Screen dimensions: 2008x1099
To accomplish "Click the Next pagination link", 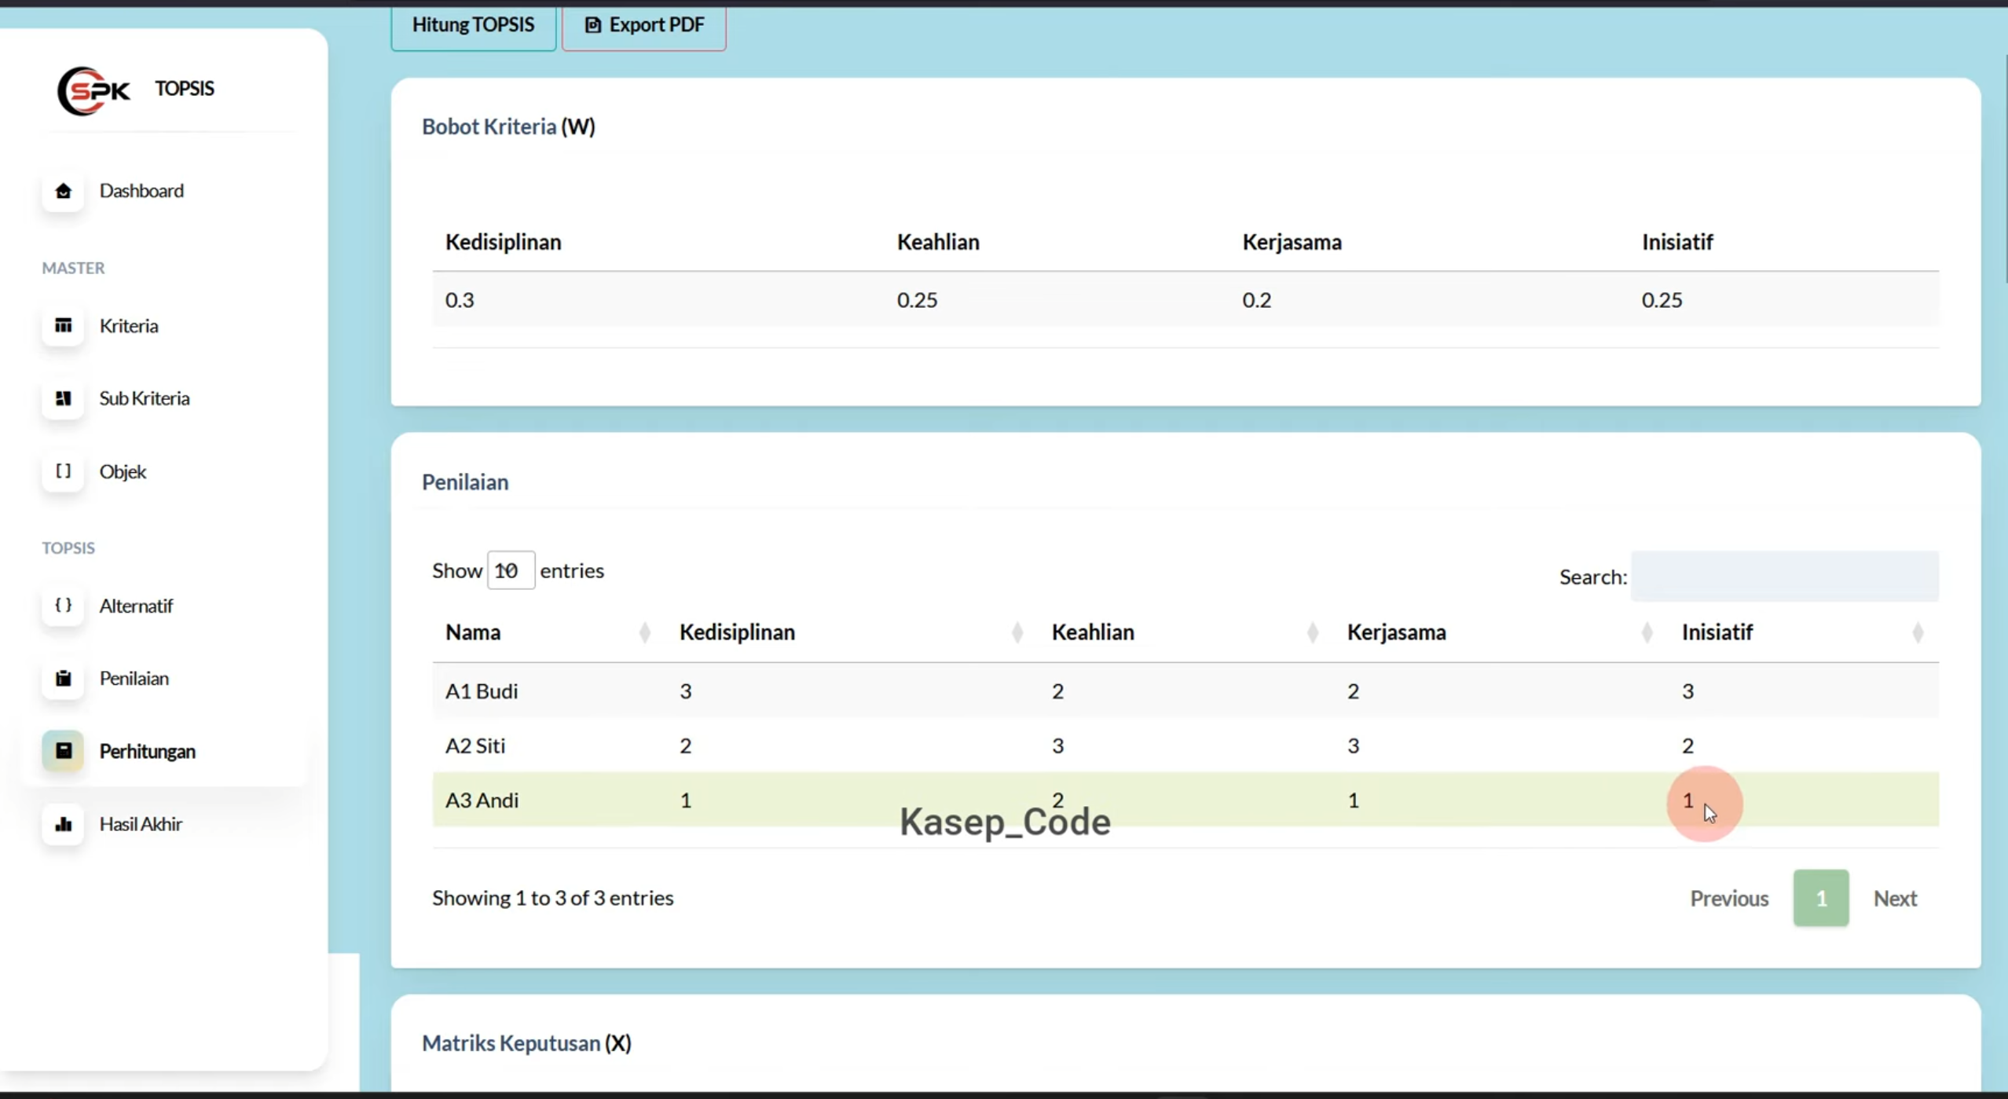I will pos(1895,898).
